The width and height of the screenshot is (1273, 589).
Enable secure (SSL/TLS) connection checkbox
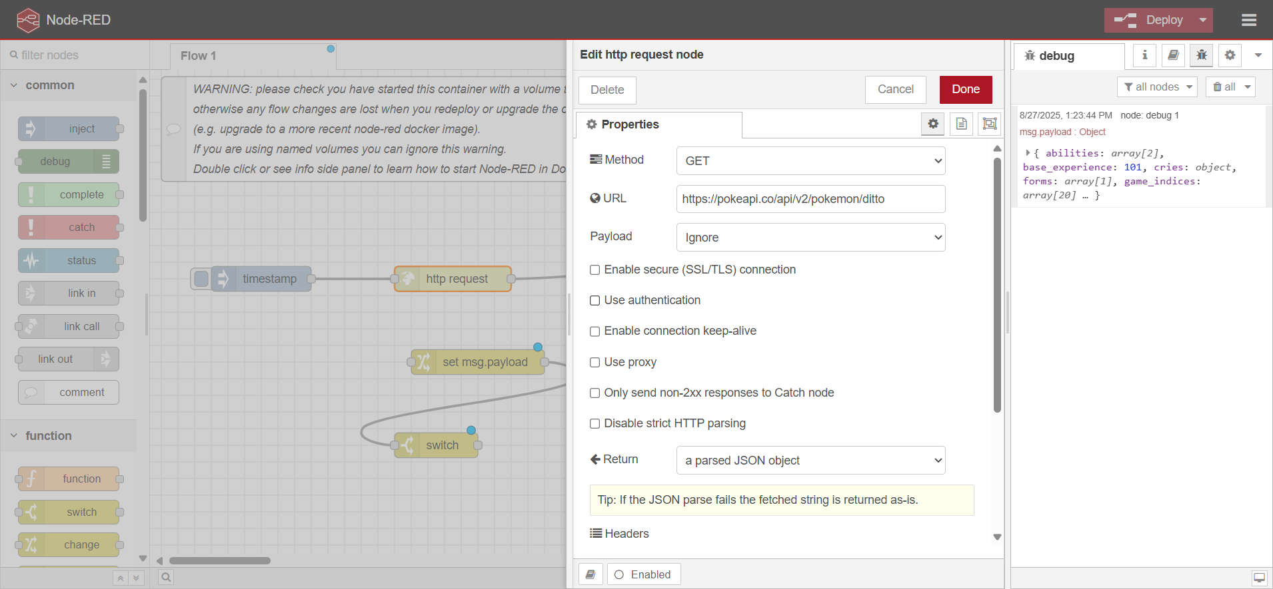[x=595, y=270]
